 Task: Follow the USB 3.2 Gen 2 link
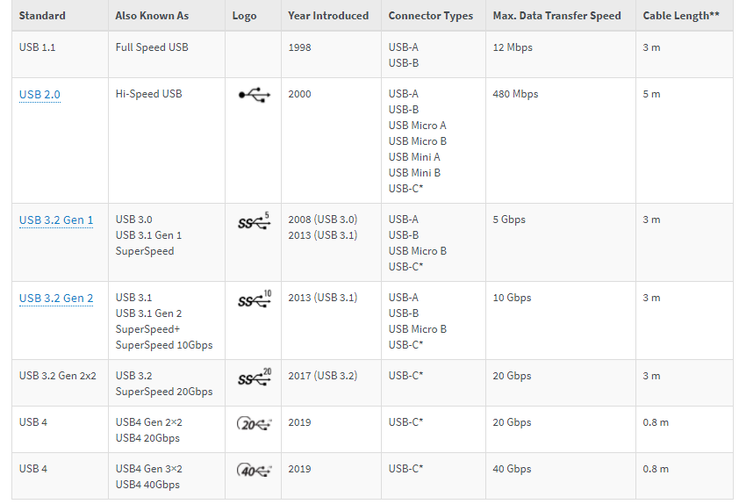point(56,298)
